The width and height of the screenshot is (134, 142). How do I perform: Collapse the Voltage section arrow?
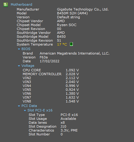19,66
